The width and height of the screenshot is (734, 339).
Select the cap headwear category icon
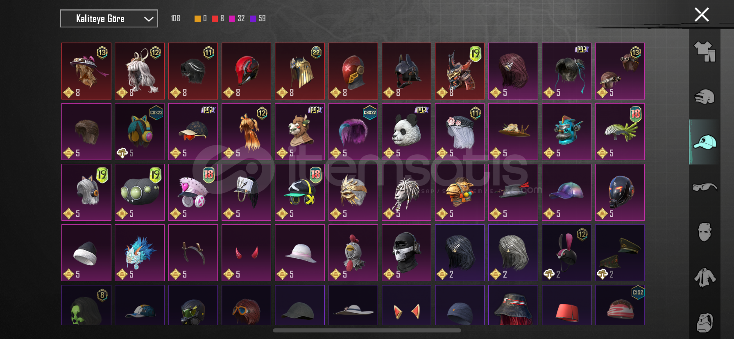tap(705, 142)
